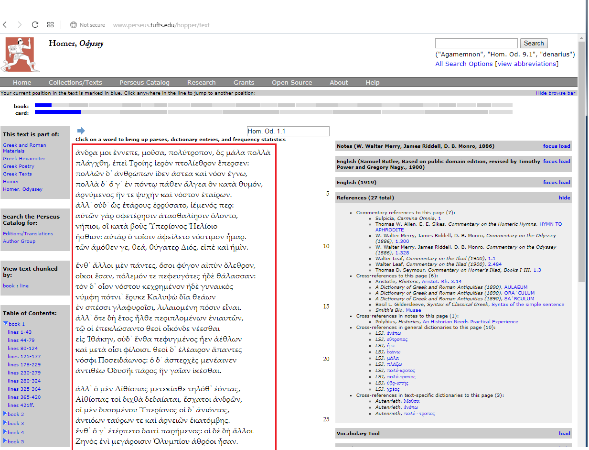Open the Research menu
This screenshot has height=450, width=589.
click(x=201, y=82)
